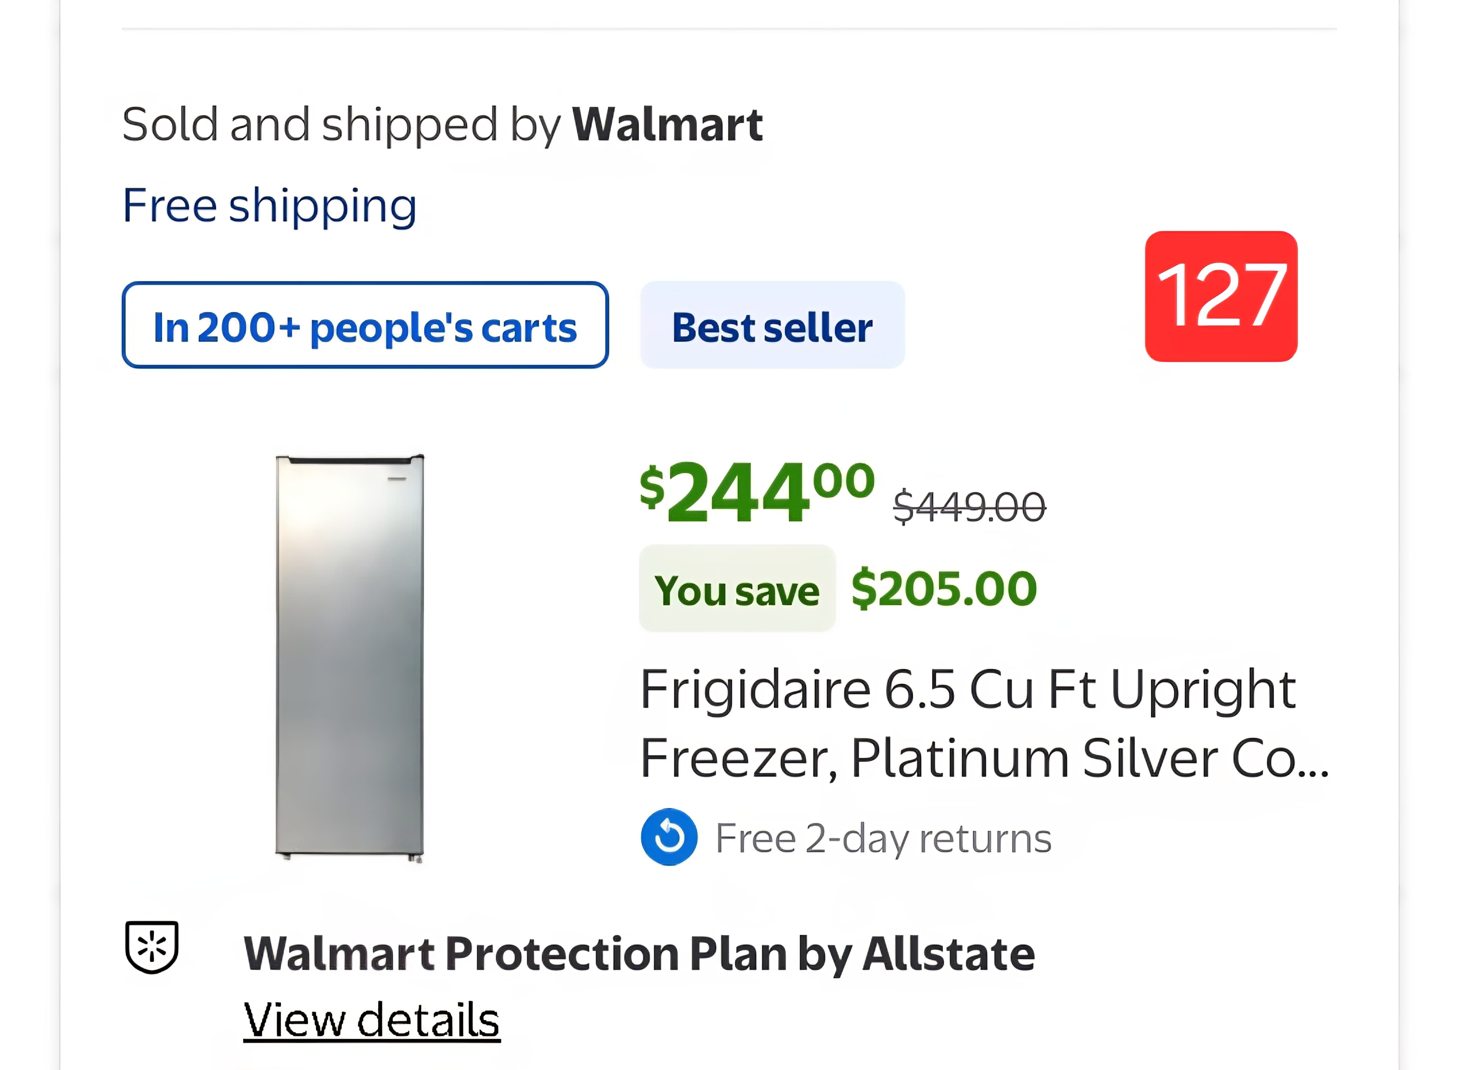
Task: Click the $205.00 savings amount
Action: [944, 589]
